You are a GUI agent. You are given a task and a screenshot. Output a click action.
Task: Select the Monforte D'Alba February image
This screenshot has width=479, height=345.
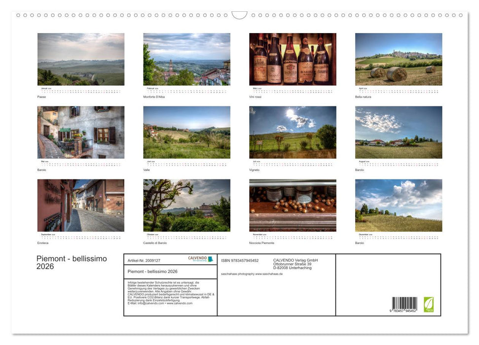click(x=186, y=59)
